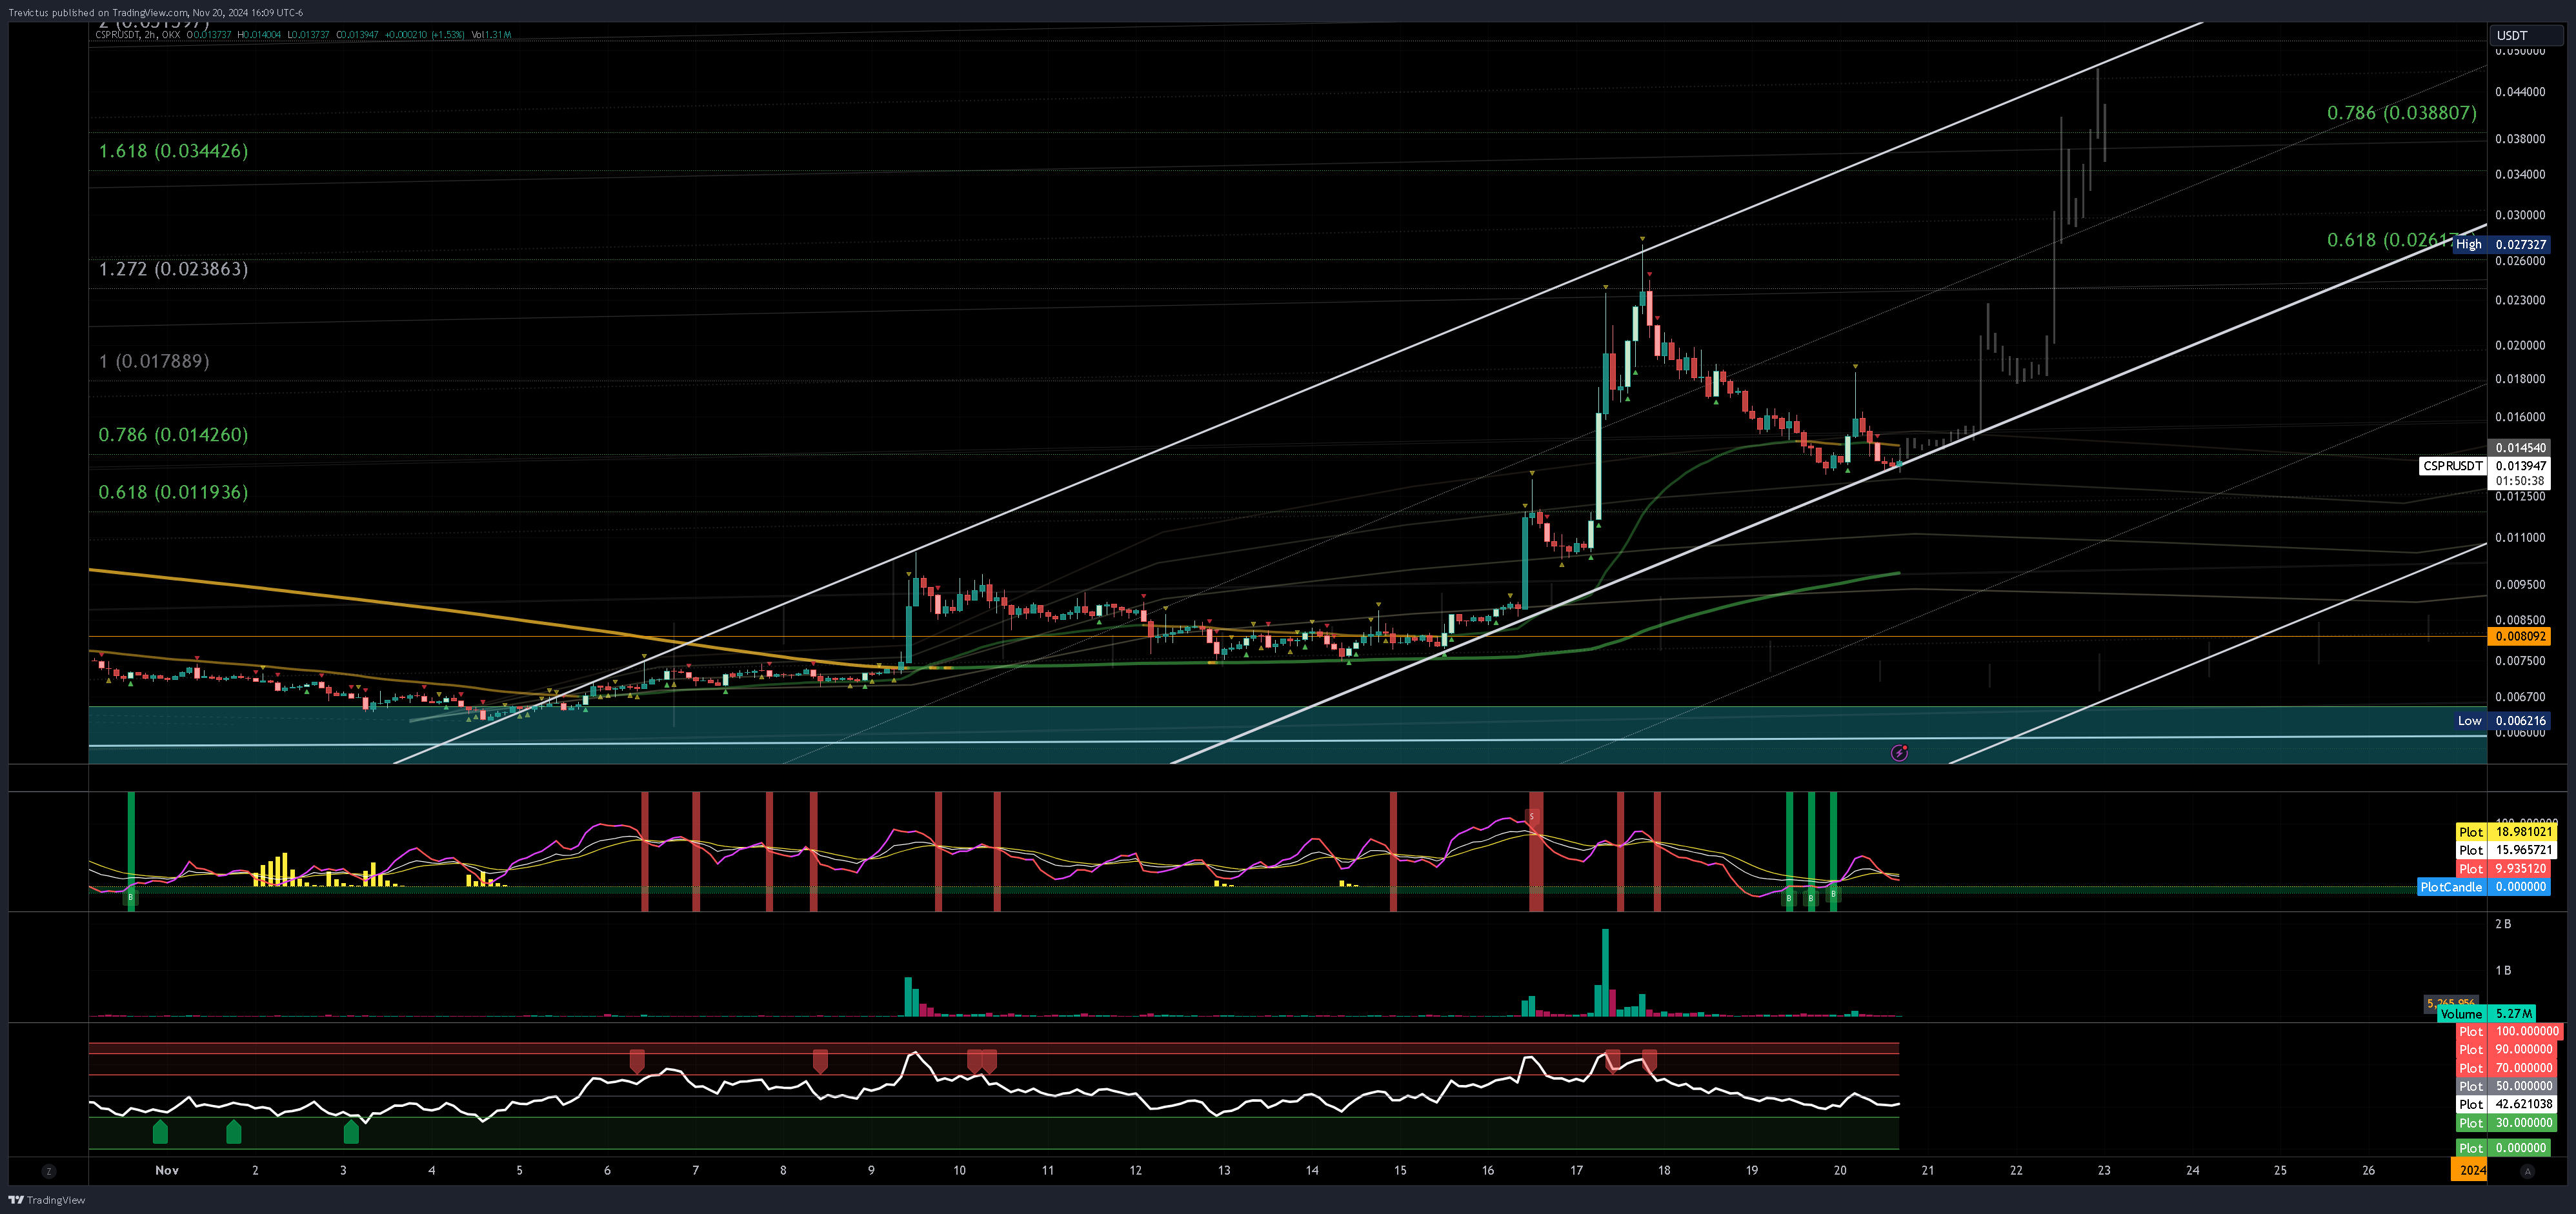This screenshot has height=1214, width=2576.
Task: Click the first green RSI oversold marker near Nov
Action: [160, 1131]
